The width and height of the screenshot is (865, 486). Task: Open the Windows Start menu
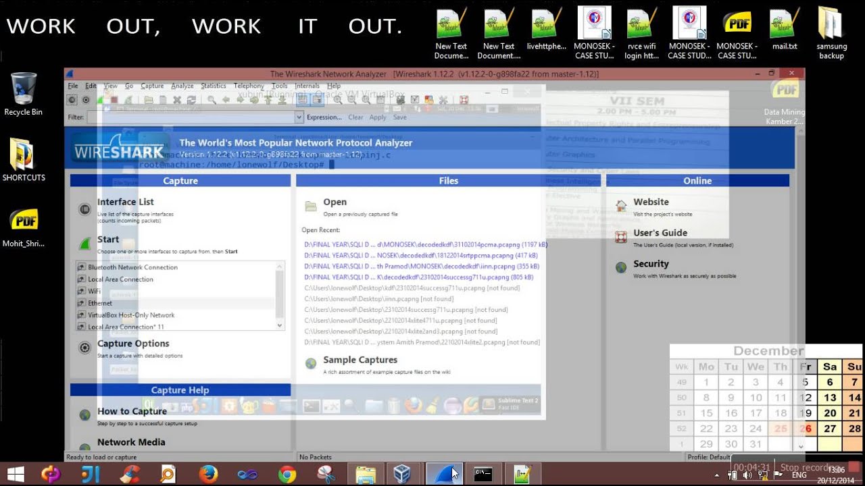pos(15,475)
